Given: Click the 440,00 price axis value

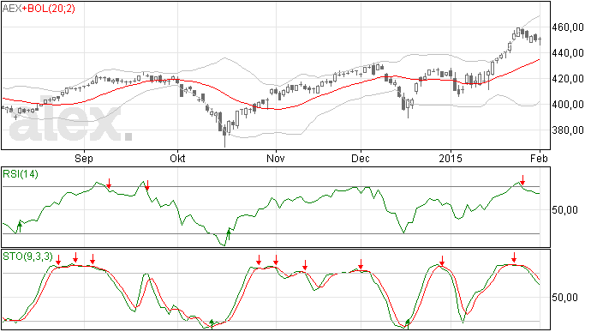Looking at the screenshot, I should pos(568,53).
